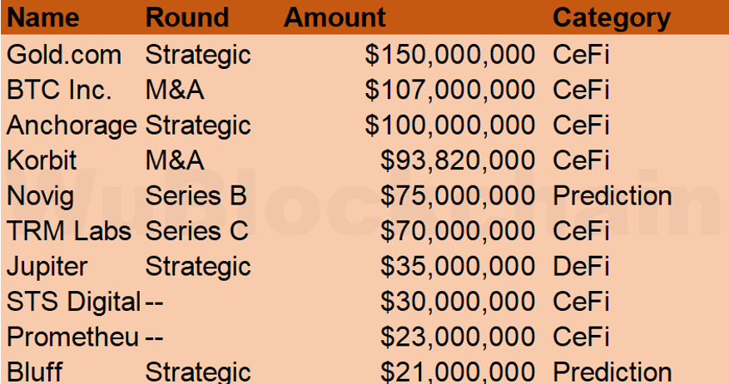This screenshot has height=384, width=729.
Task: Click the $150,000,000 amount cell
Action: (x=449, y=55)
